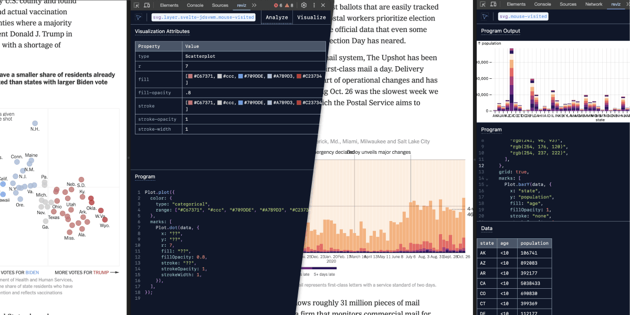The height and width of the screenshot is (315, 630).
Task: Collapse code fold arrow on line 14
Action: tap(486, 178)
